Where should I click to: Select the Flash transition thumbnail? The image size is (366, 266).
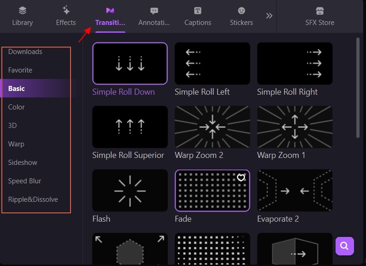[130, 190]
